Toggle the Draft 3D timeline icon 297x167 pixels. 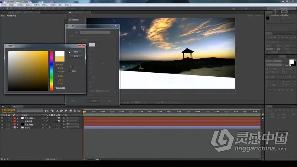[52, 111]
